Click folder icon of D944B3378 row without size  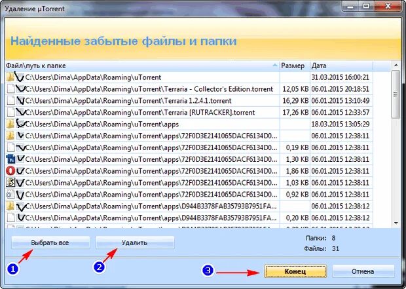click(10, 206)
